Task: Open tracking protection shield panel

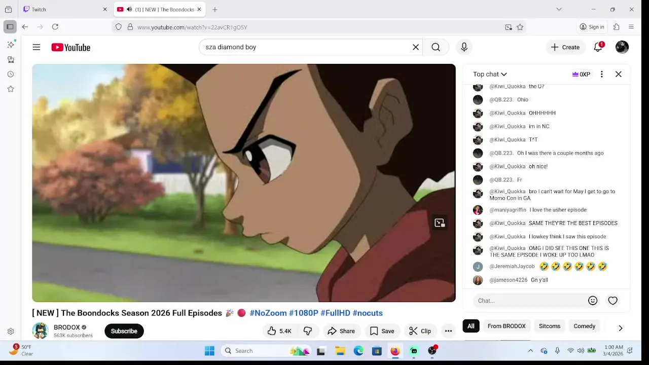Action: tap(119, 27)
